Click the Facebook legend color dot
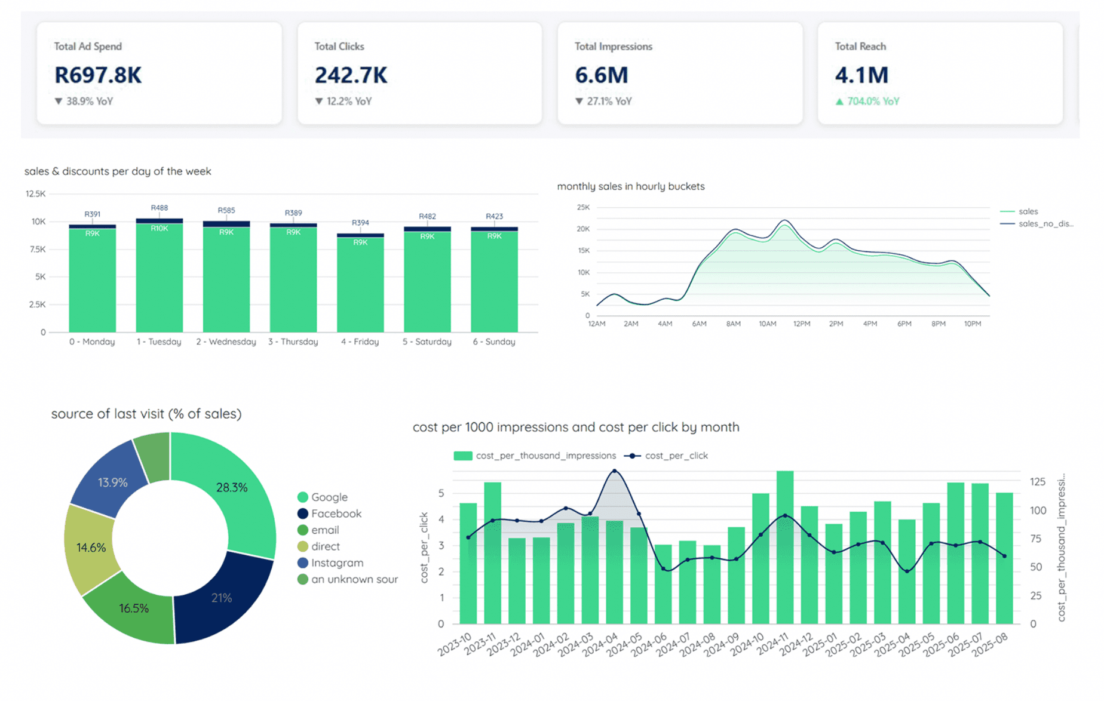Image resolution: width=1104 pixels, height=701 pixels. pos(304,514)
